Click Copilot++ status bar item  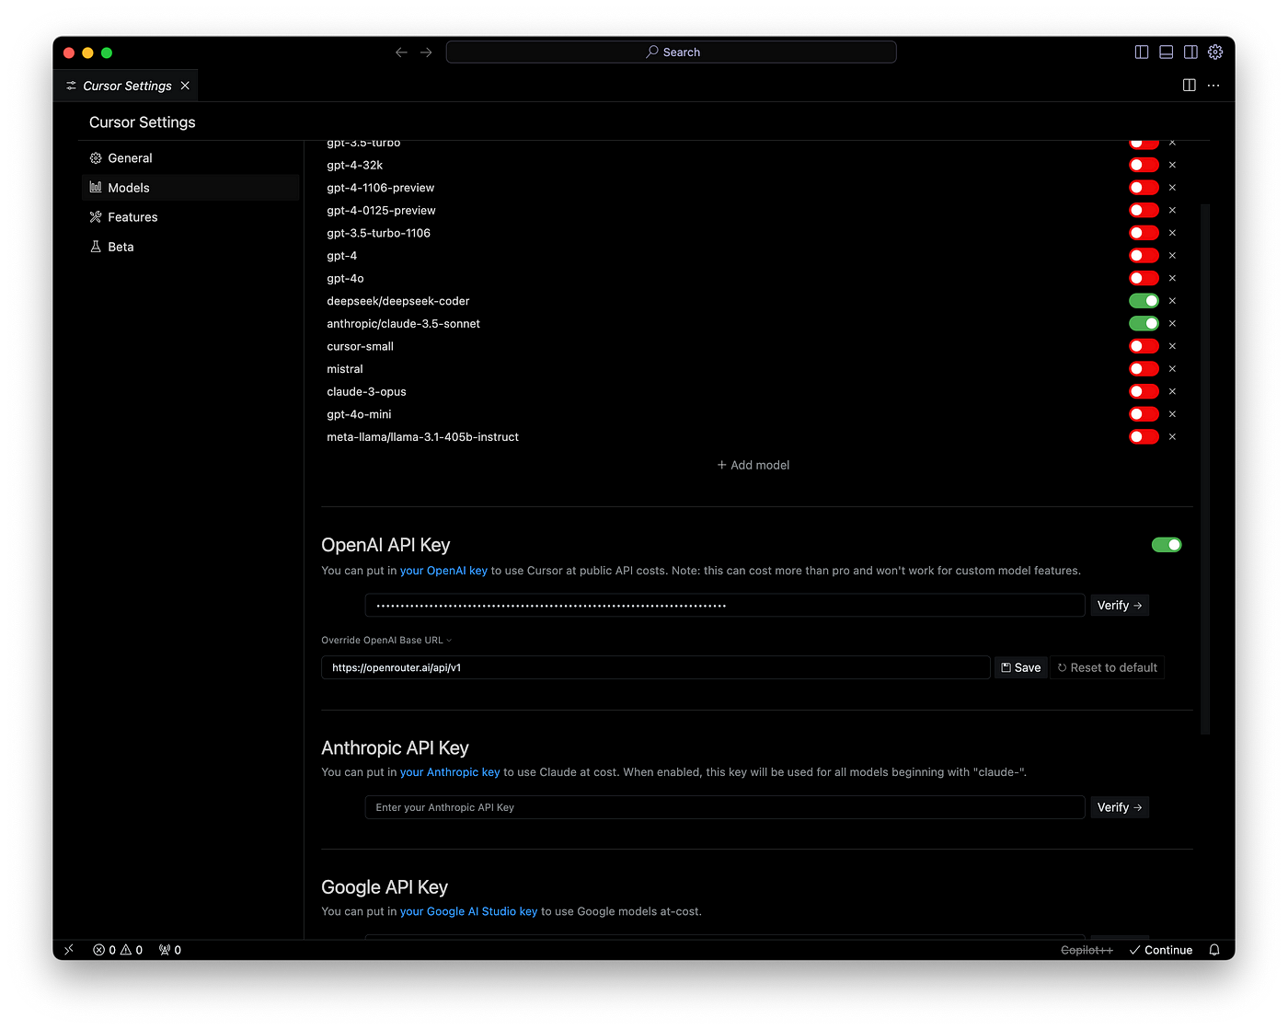(x=1087, y=950)
